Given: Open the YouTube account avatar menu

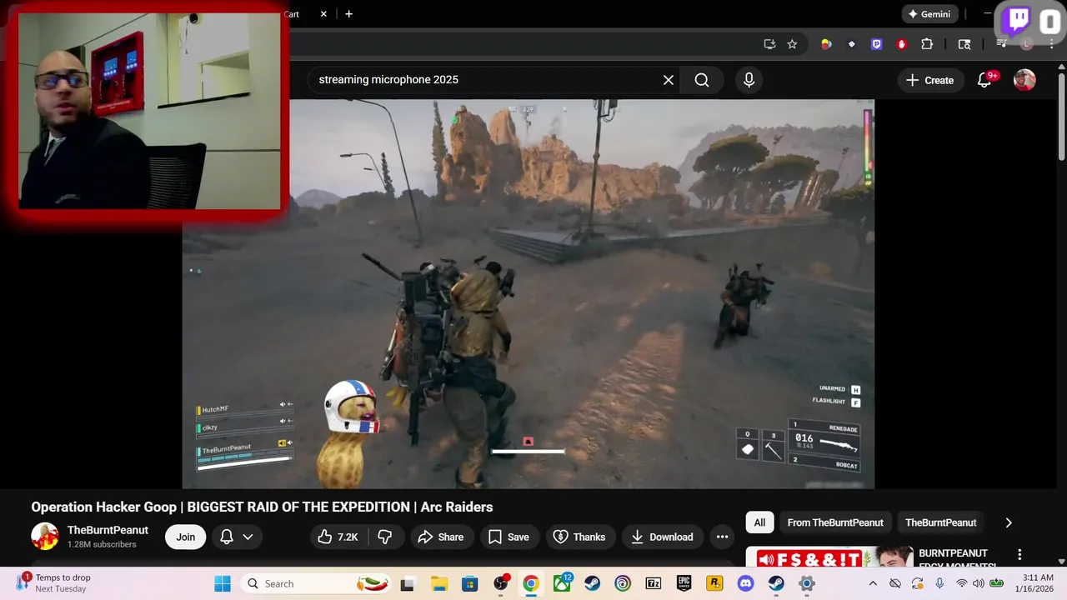Looking at the screenshot, I should click(1024, 80).
